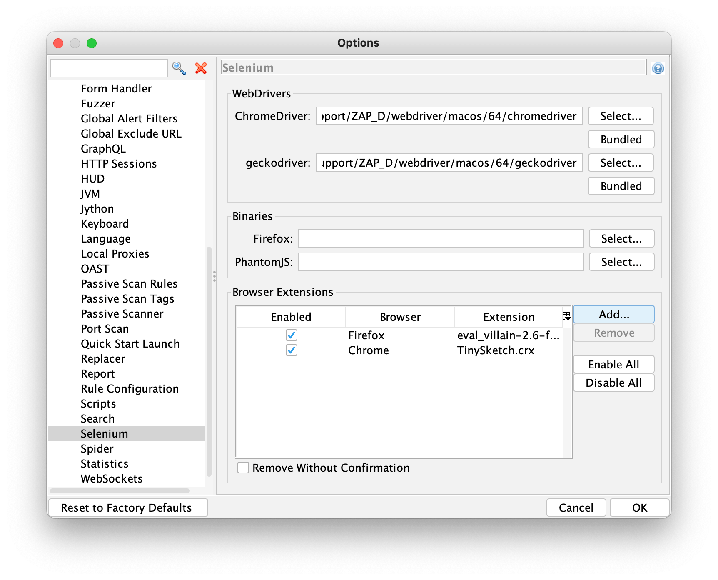Open help via the blue question mark icon
Image resolution: width=718 pixels, height=580 pixels.
click(658, 68)
